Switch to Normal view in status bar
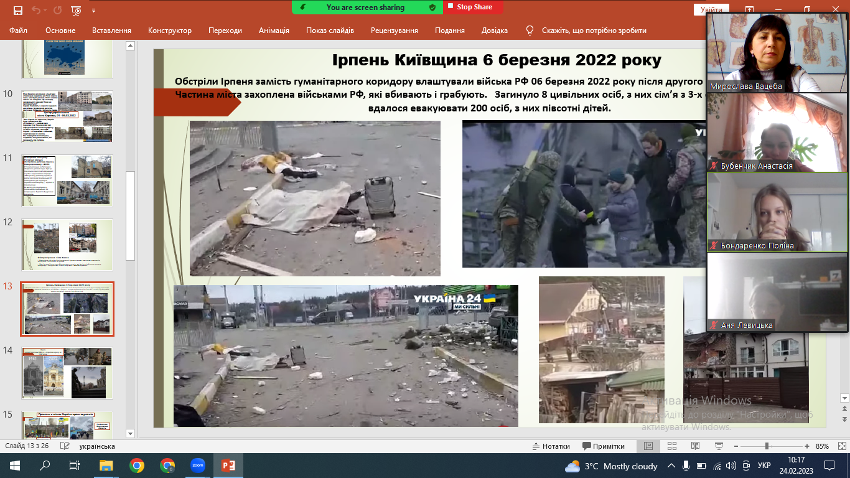Image resolution: width=850 pixels, height=478 pixels. pos(648,446)
